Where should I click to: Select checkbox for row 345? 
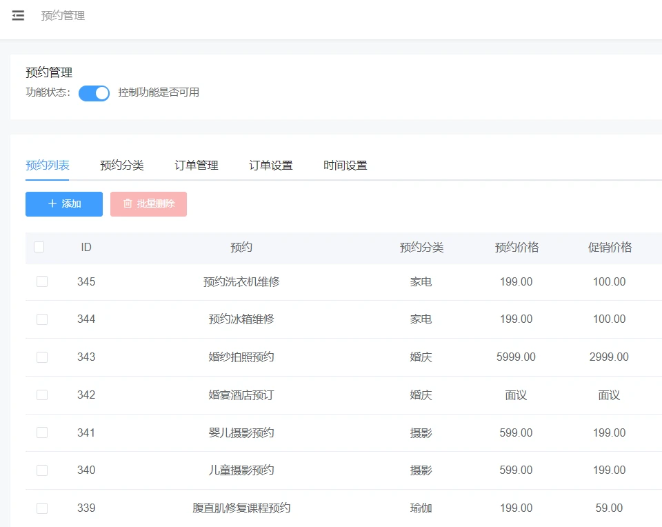[42, 281]
